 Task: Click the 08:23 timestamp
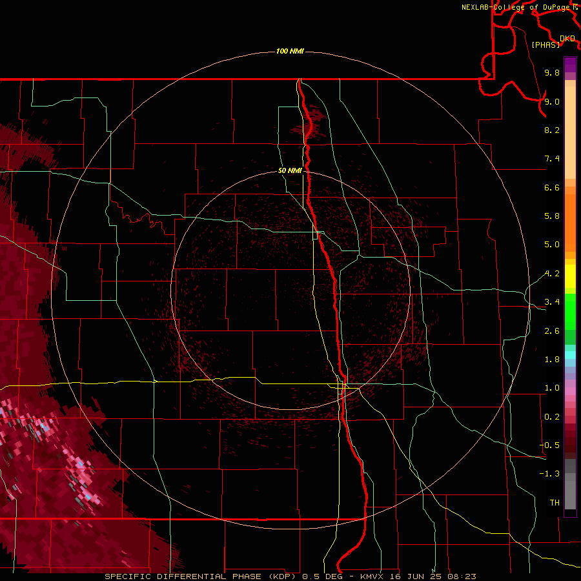click(462, 576)
